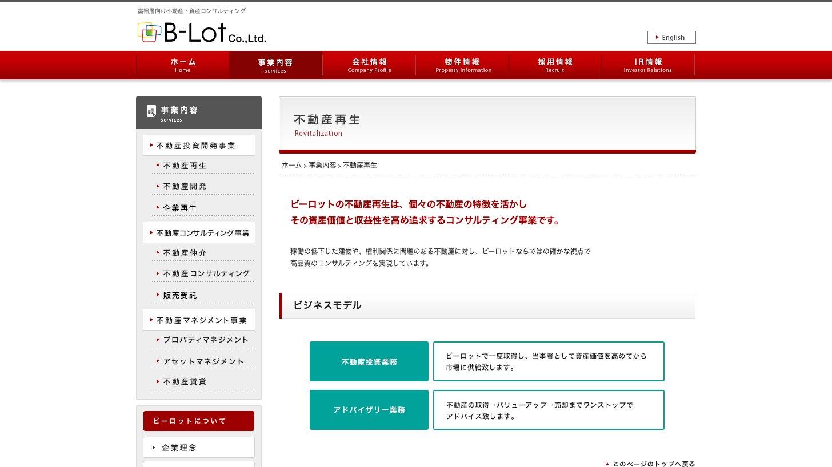832x467 pixels.
Task: Click the up-arrow next to このページのトップへ戻る
Action: click(607, 464)
